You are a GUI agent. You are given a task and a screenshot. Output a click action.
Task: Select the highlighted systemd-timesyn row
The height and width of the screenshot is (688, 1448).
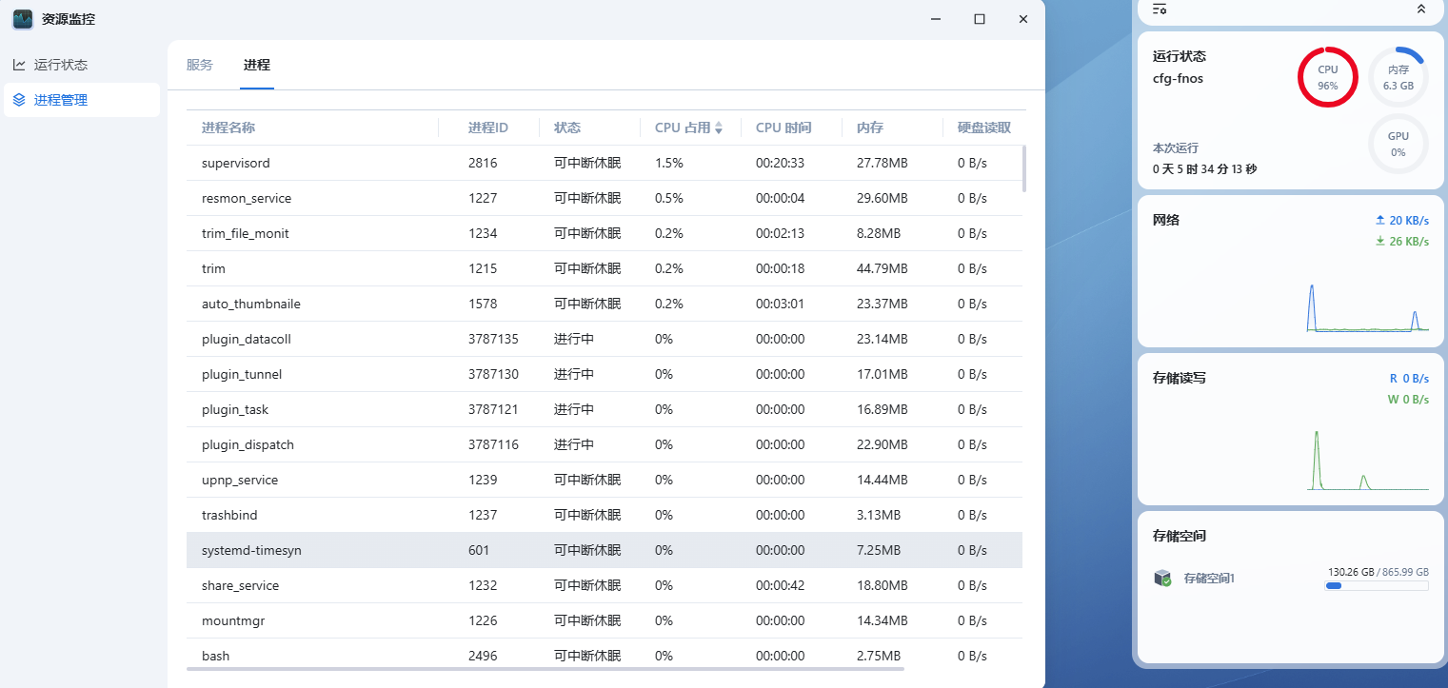coord(605,550)
